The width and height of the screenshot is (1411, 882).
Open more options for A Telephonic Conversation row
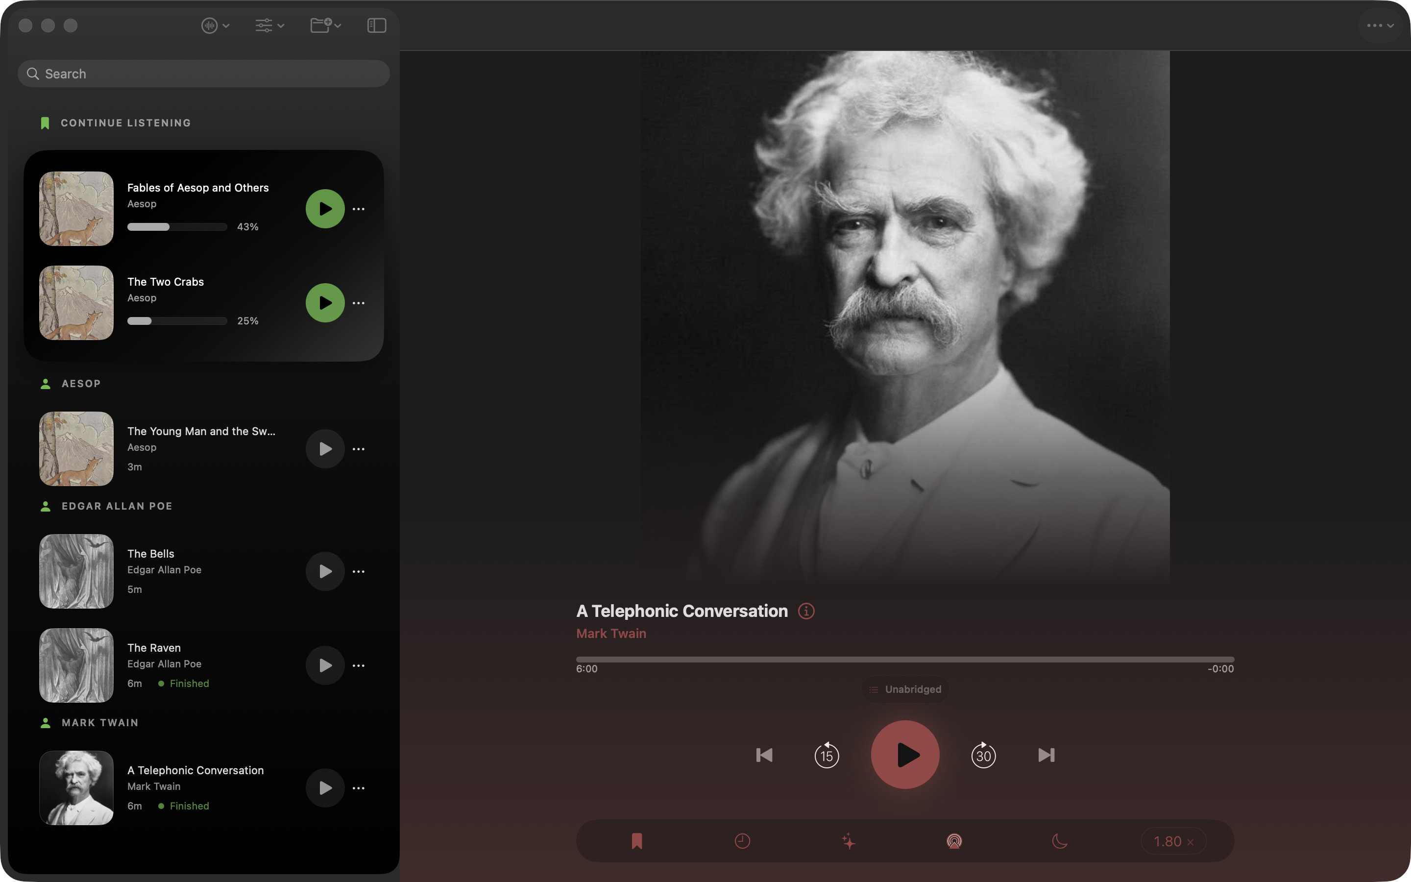point(359,787)
